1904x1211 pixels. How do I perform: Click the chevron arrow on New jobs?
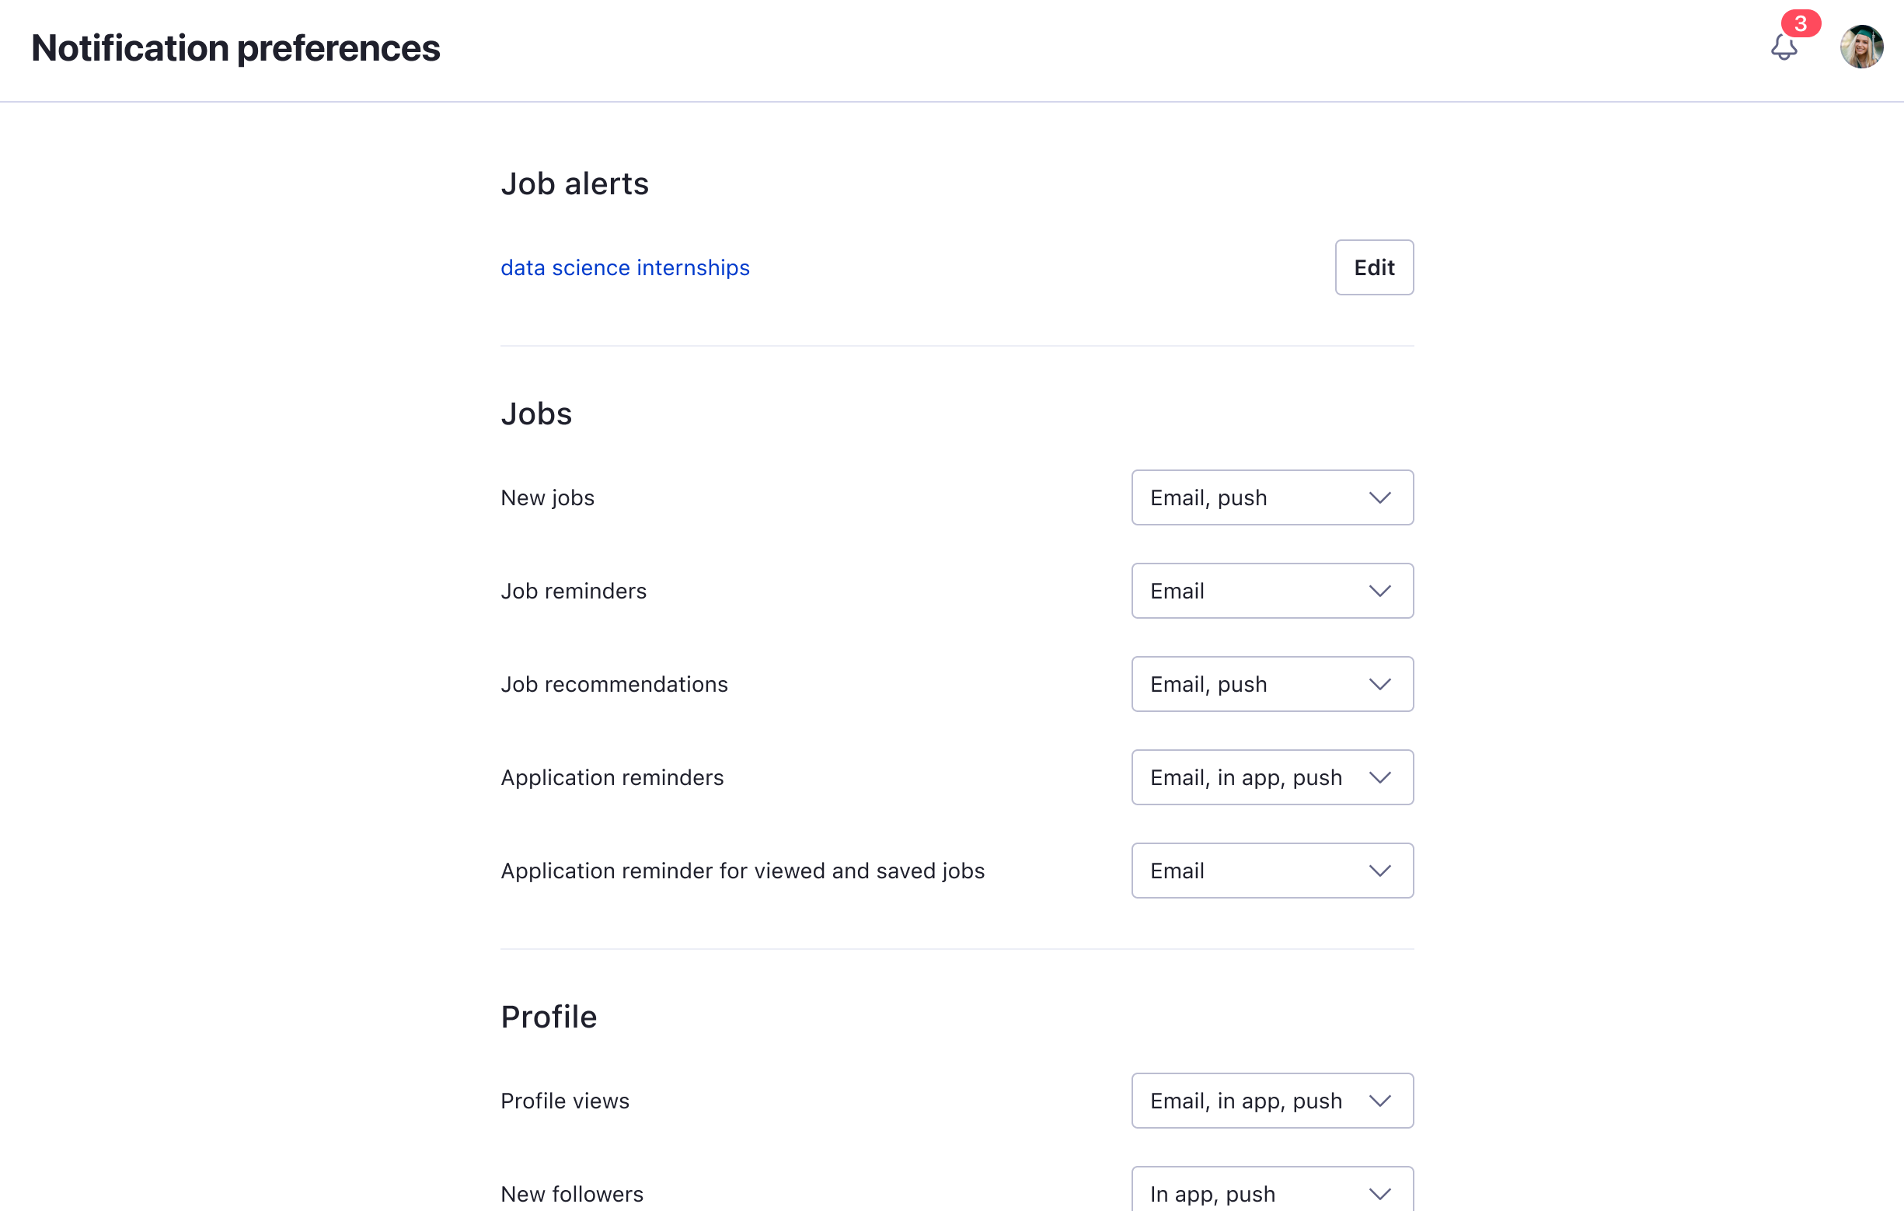(x=1379, y=497)
